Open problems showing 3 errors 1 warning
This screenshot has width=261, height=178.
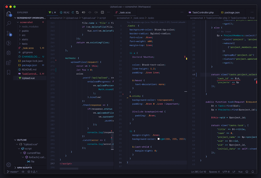pyautogui.click(x=32, y=172)
